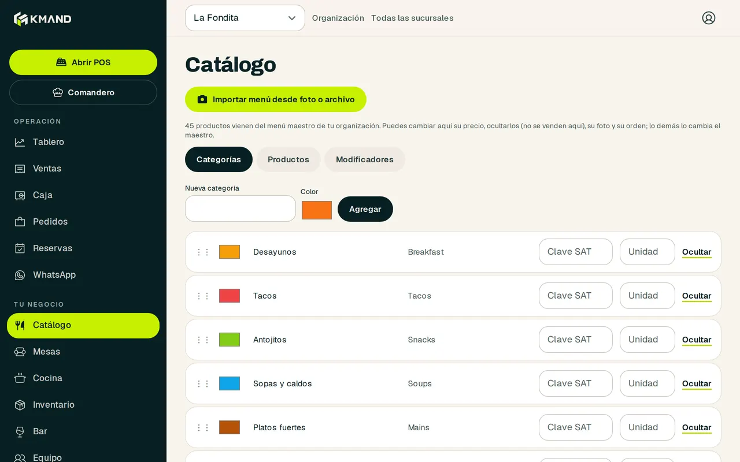Click the Antojitos green color swatch
The image size is (740, 462).
pos(230,340)
